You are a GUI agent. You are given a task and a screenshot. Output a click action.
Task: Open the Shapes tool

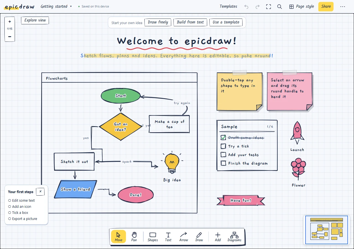153,237
